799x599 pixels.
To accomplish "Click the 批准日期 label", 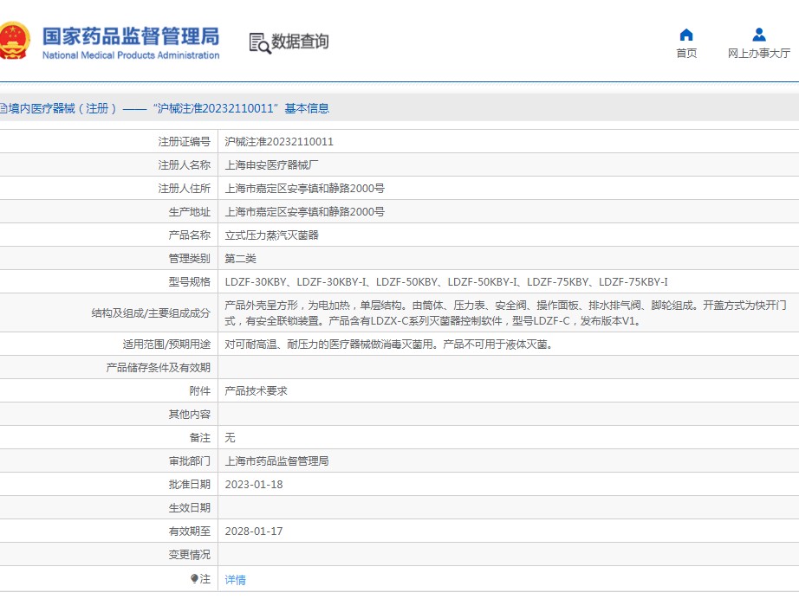I will pos(189,485).
